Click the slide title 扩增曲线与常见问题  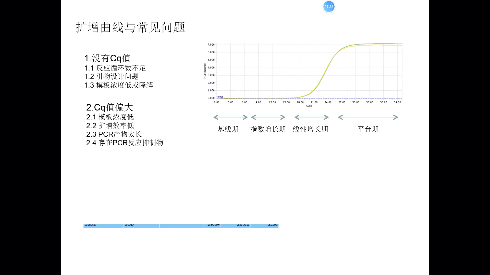pyautogui.click(x=130, y=27)
